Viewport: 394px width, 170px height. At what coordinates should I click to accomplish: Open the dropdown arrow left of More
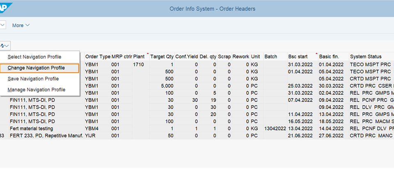pyautogui.click(x=2, y=25)
